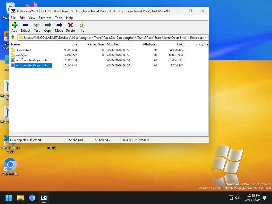Select the Copy toolbar icon
This screenshot has height=204, width=272.
48,25
